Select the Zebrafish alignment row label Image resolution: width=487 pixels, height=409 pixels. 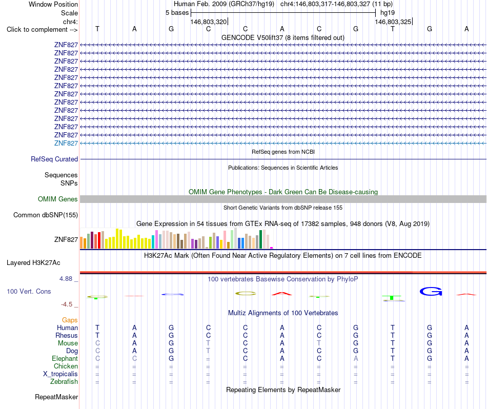pyautogui.click(x=64, y=381)
